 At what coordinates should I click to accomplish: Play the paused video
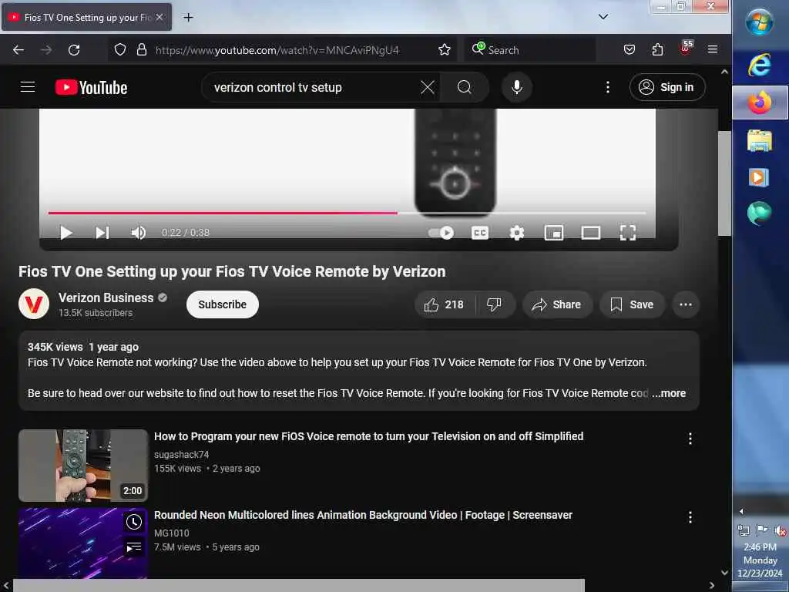[66, 233]
